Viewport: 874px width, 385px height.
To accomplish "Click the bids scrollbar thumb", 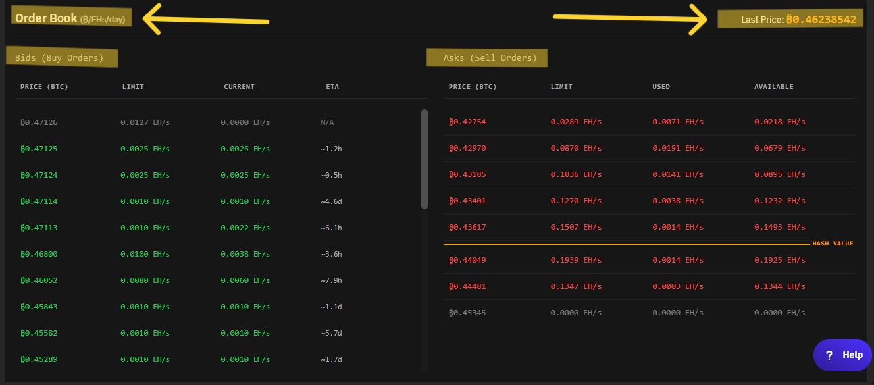I will pyautogui.click(x=424, y=159).
